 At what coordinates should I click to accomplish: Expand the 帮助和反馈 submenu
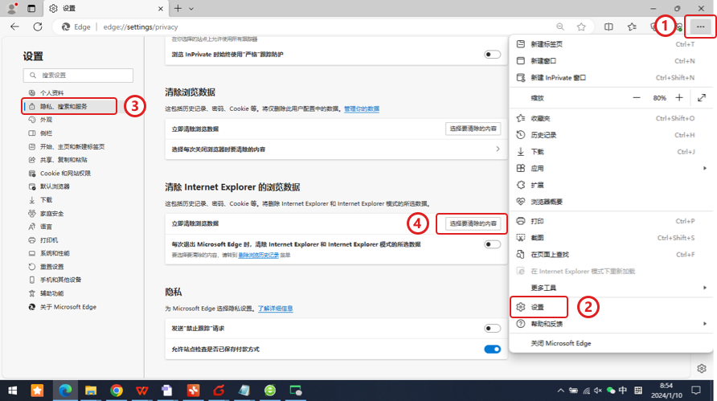612,324
